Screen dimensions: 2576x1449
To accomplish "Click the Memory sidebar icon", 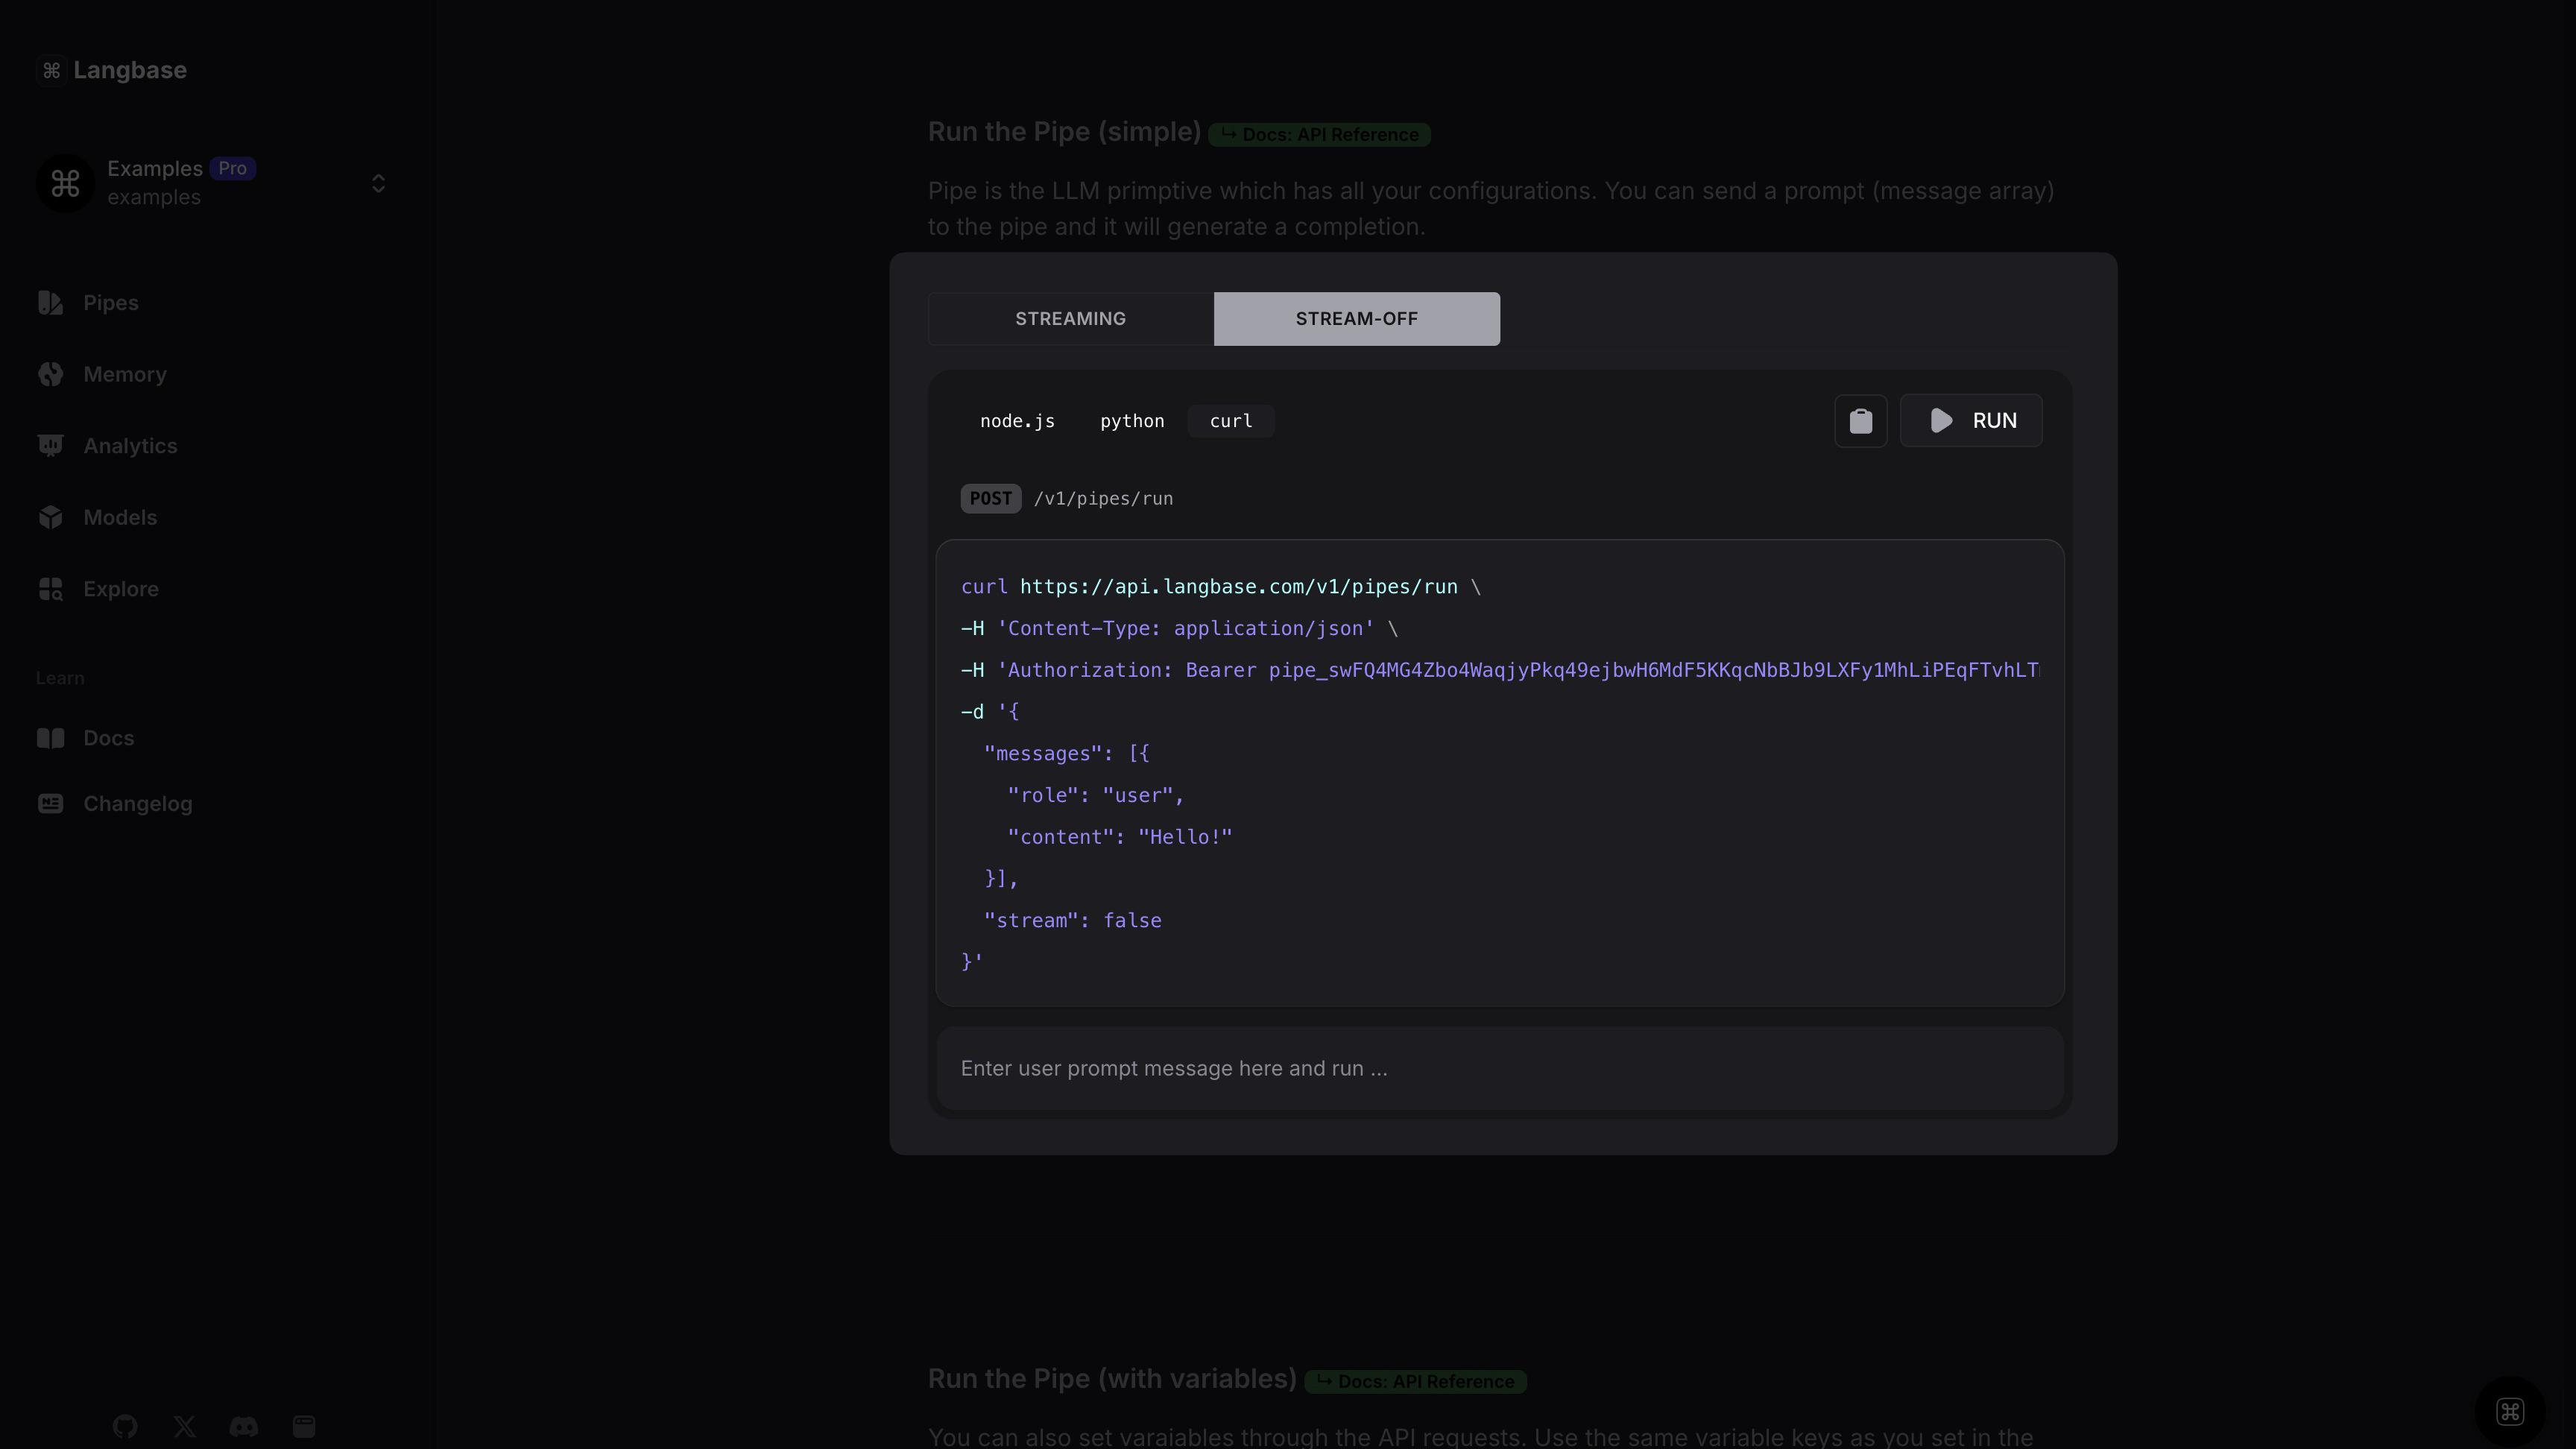I will click(50, 374).
